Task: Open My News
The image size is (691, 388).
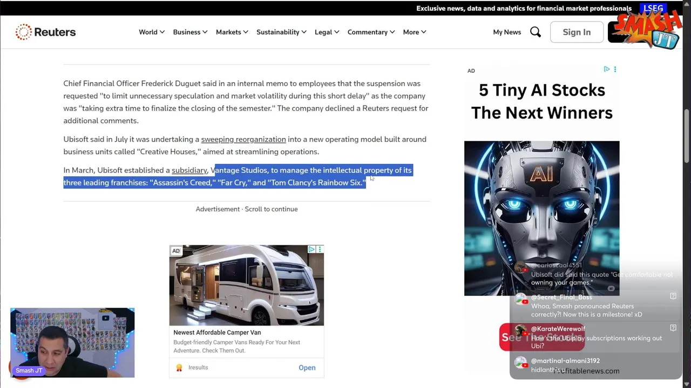Action: click(x=507, y=32)
